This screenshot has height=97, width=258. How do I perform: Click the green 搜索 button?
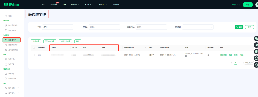tap(239, 27)
